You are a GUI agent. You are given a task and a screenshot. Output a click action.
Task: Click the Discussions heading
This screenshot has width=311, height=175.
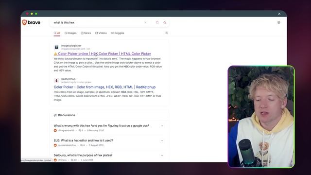[x=67, y=115]
